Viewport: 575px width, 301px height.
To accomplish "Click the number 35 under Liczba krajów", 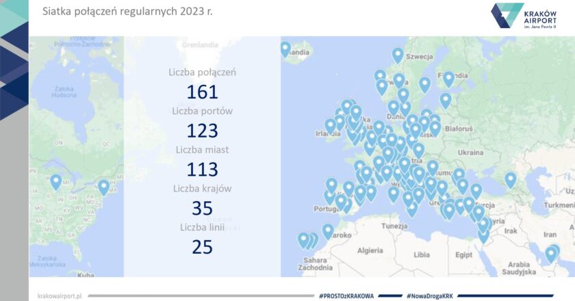I will [x=202, y=208].
